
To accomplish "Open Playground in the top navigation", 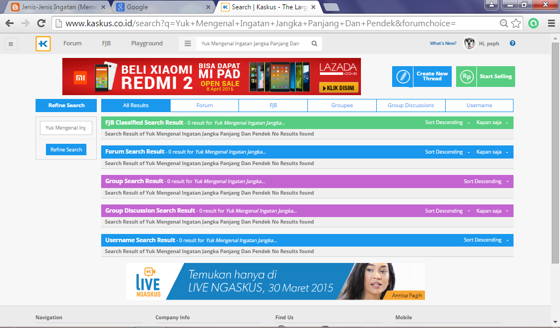I will (x=147, y=44).
